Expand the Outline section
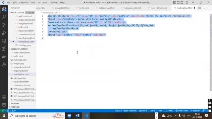212x119 pixels. click(15, 103)
